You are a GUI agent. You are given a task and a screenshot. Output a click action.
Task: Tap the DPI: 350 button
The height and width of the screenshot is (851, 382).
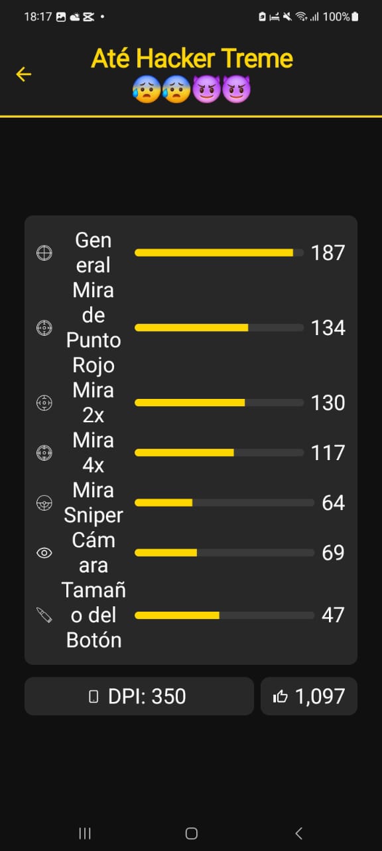pos(139,696)
